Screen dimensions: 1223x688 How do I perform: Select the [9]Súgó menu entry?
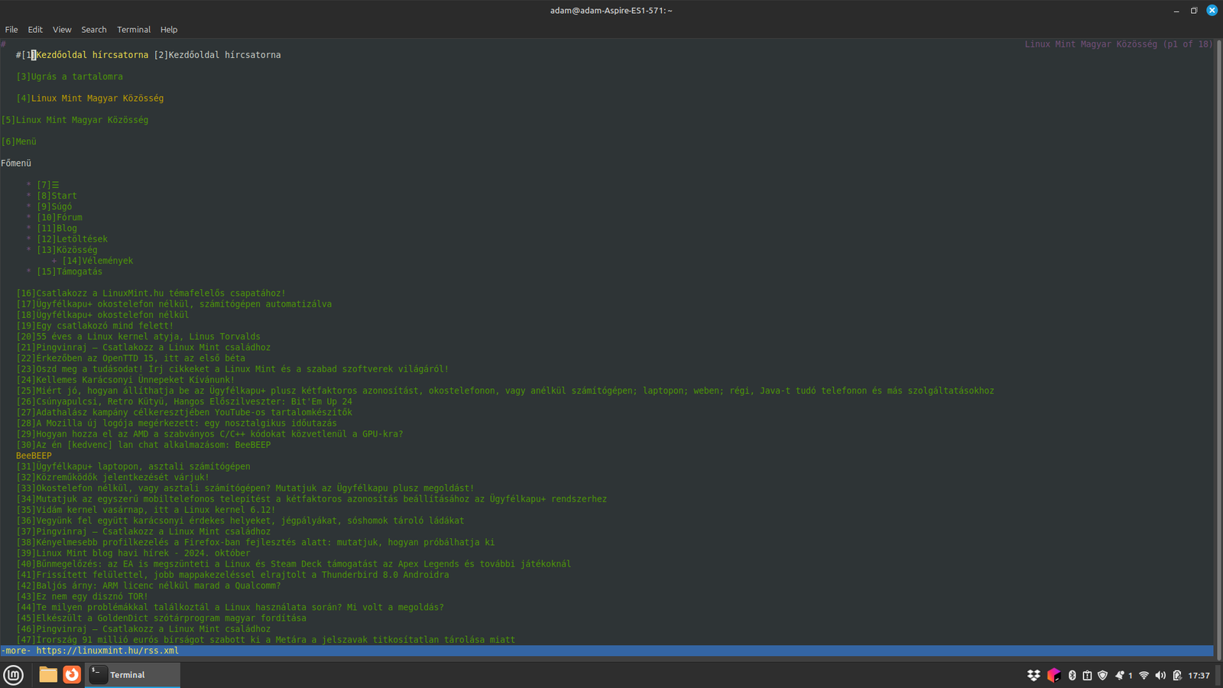(54, 206)
